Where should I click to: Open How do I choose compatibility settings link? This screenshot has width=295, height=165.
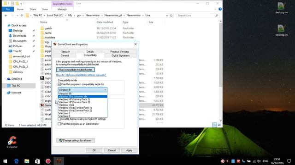tap(81, 75)
